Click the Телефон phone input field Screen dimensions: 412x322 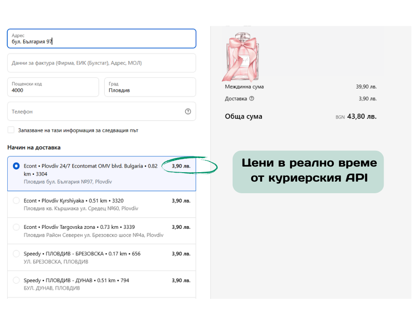(x=94, y=112)
